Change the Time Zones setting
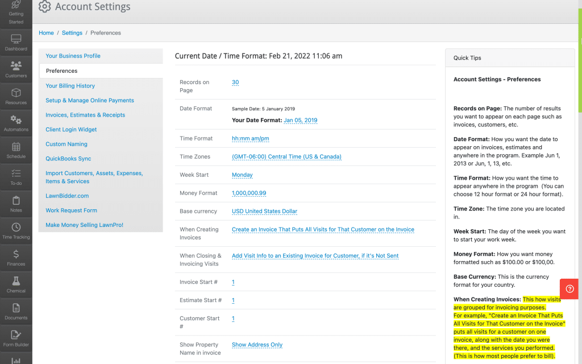 [x=286, y=156]
